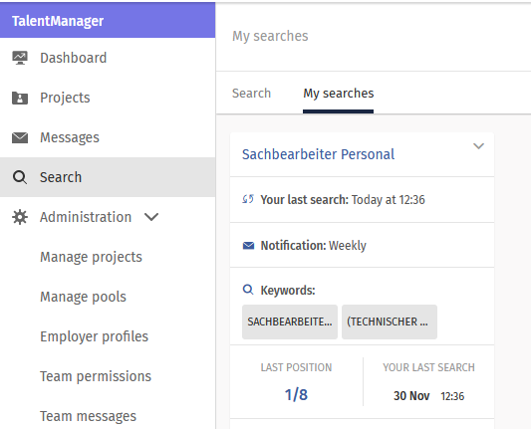Select the My searches tab
The width and height of the screenshot is (531, 429).
(x=339, y=94)
